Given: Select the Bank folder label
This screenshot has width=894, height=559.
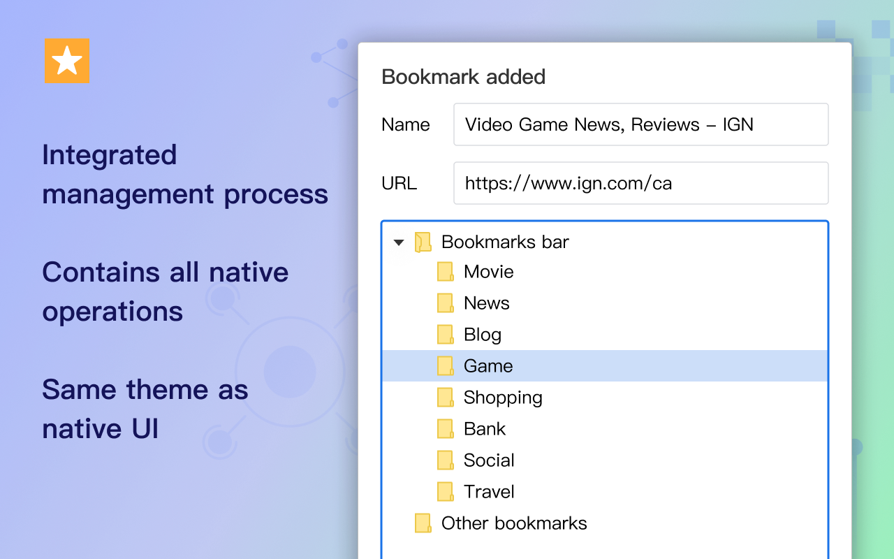Looking at the screenshot, I should tap(485, 429).
